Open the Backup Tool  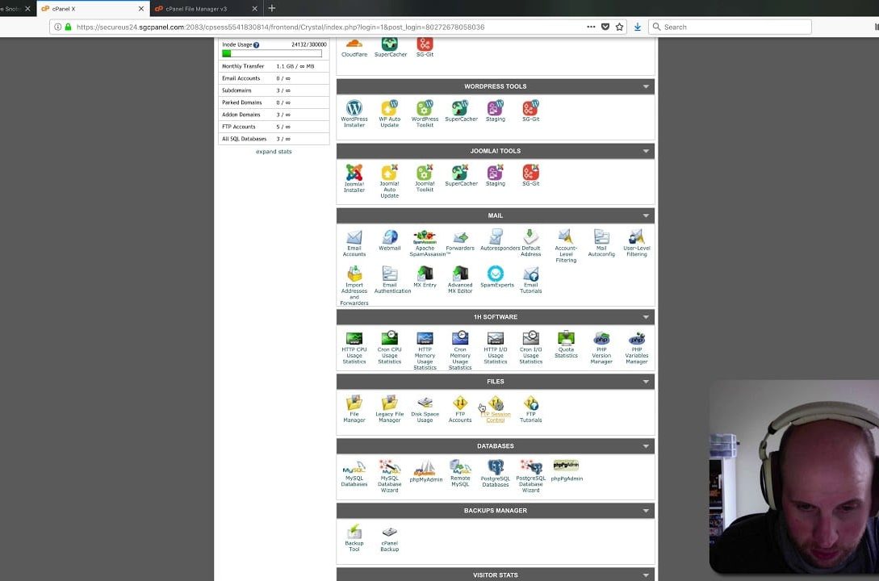pos(354,538)
